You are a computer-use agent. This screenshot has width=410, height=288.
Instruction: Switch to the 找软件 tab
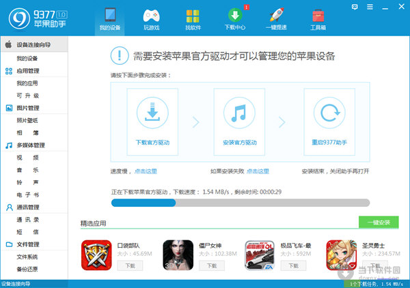pos(193,19)
